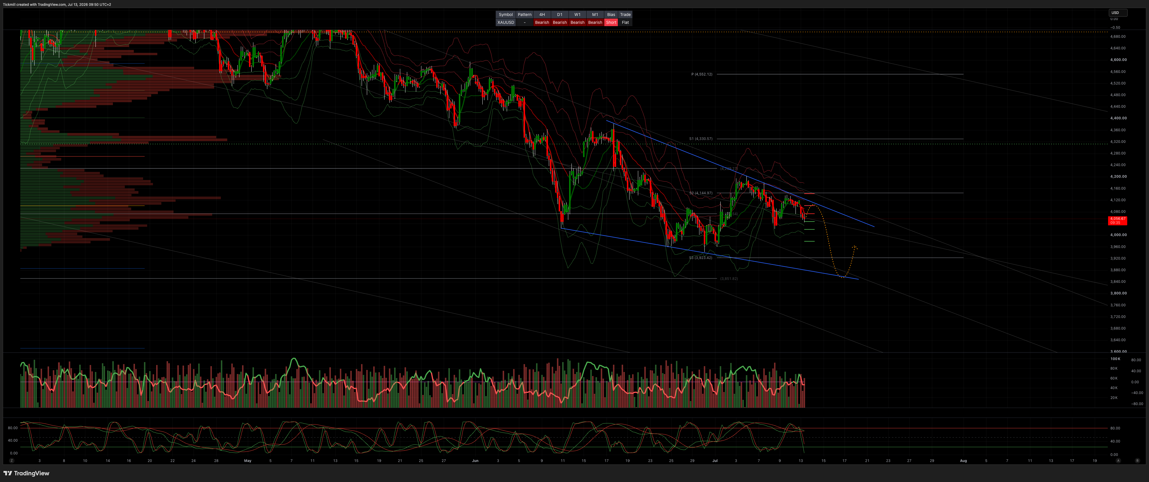This screenshot has height=482, width=1149.
Task: Click the 4,680.00 price axis label
Action: click(1118, 37)
